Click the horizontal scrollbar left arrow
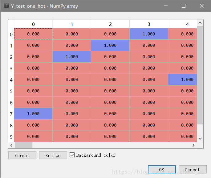The image size is (211, 178). [x=11, y=145]
